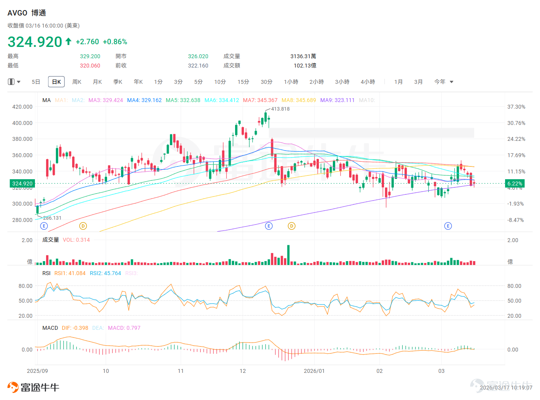This screenshot has height=400, width=540.
Task: Click the dividend D marker in late December
Action: [292, 226]
